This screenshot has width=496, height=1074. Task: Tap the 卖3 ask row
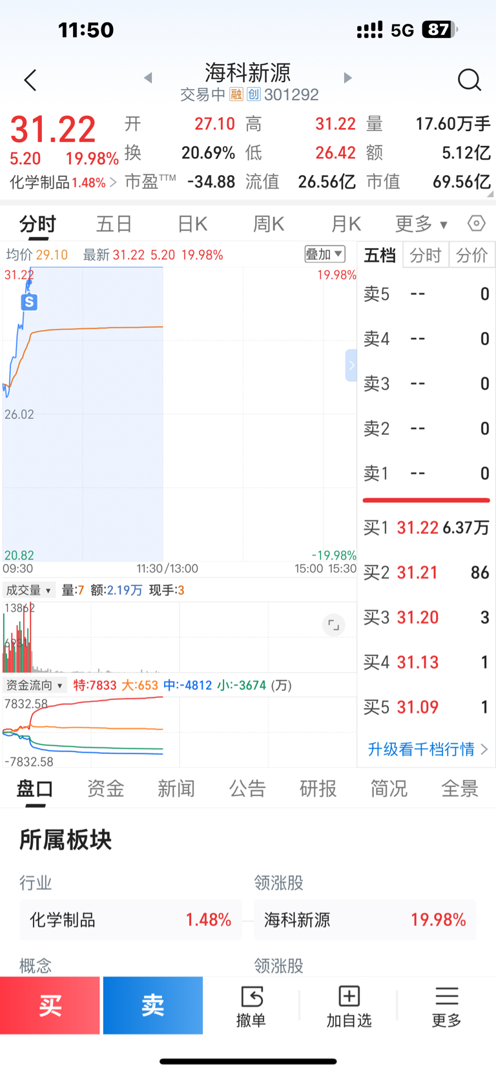pyautogui.click(x=426, y=384)
